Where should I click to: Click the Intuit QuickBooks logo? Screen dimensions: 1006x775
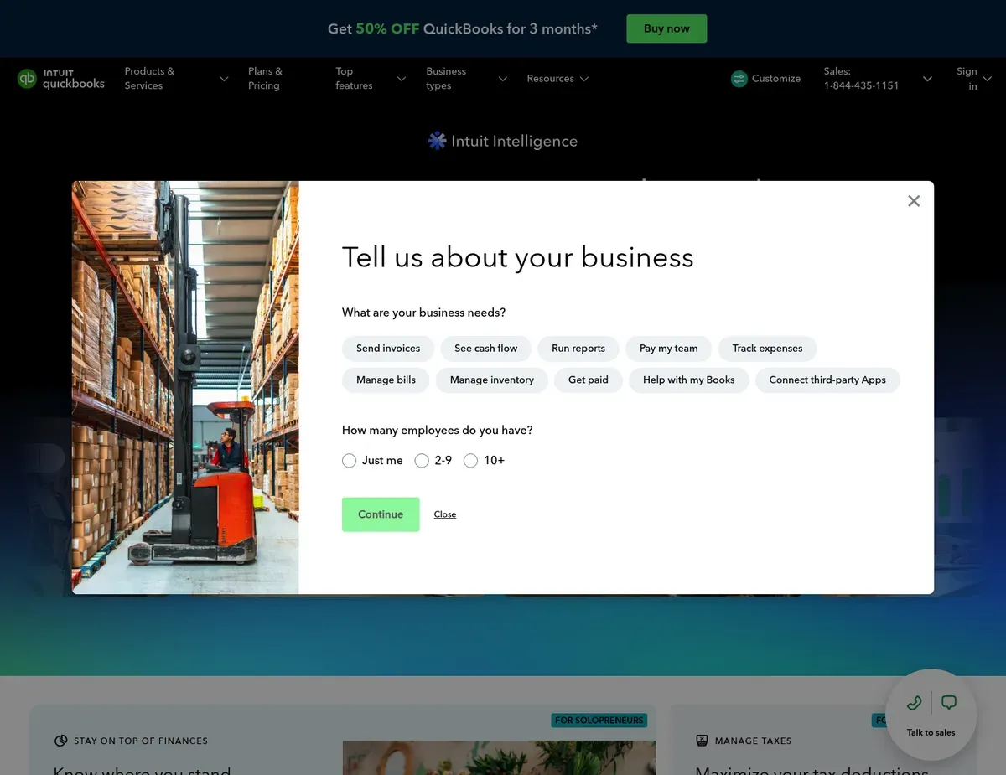point(61,79)
